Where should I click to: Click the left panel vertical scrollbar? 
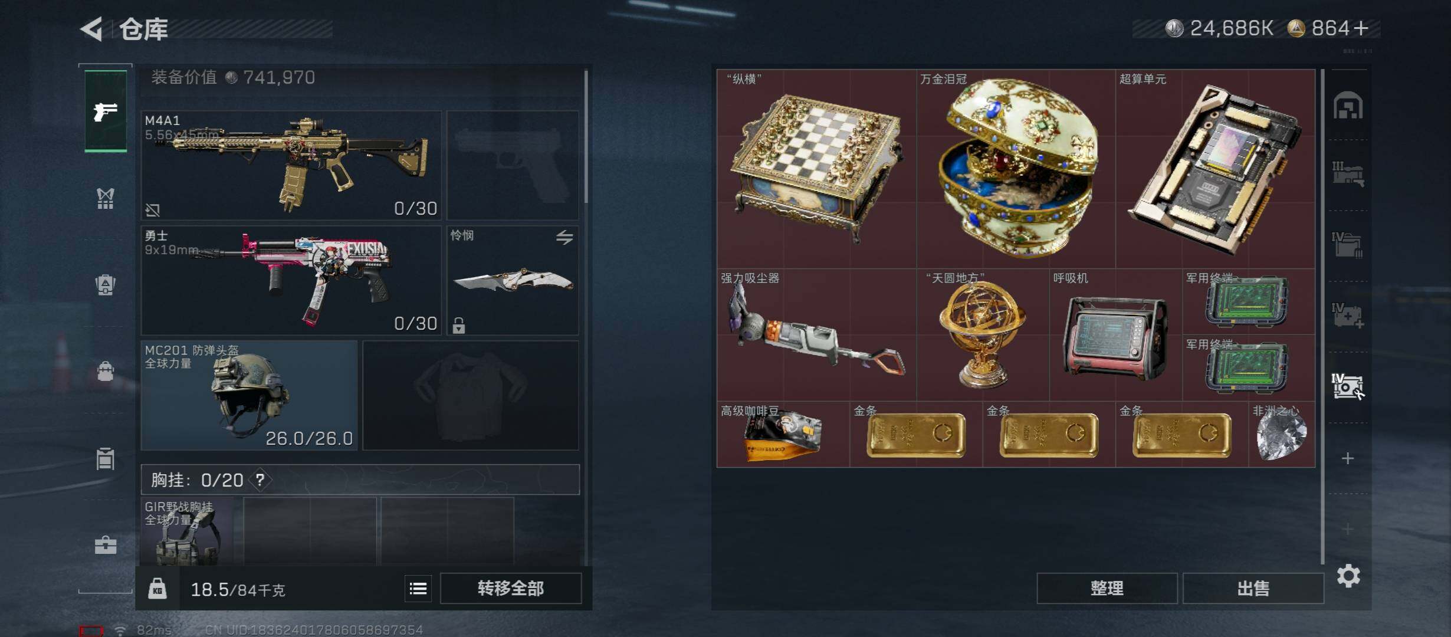click(586, 137)
